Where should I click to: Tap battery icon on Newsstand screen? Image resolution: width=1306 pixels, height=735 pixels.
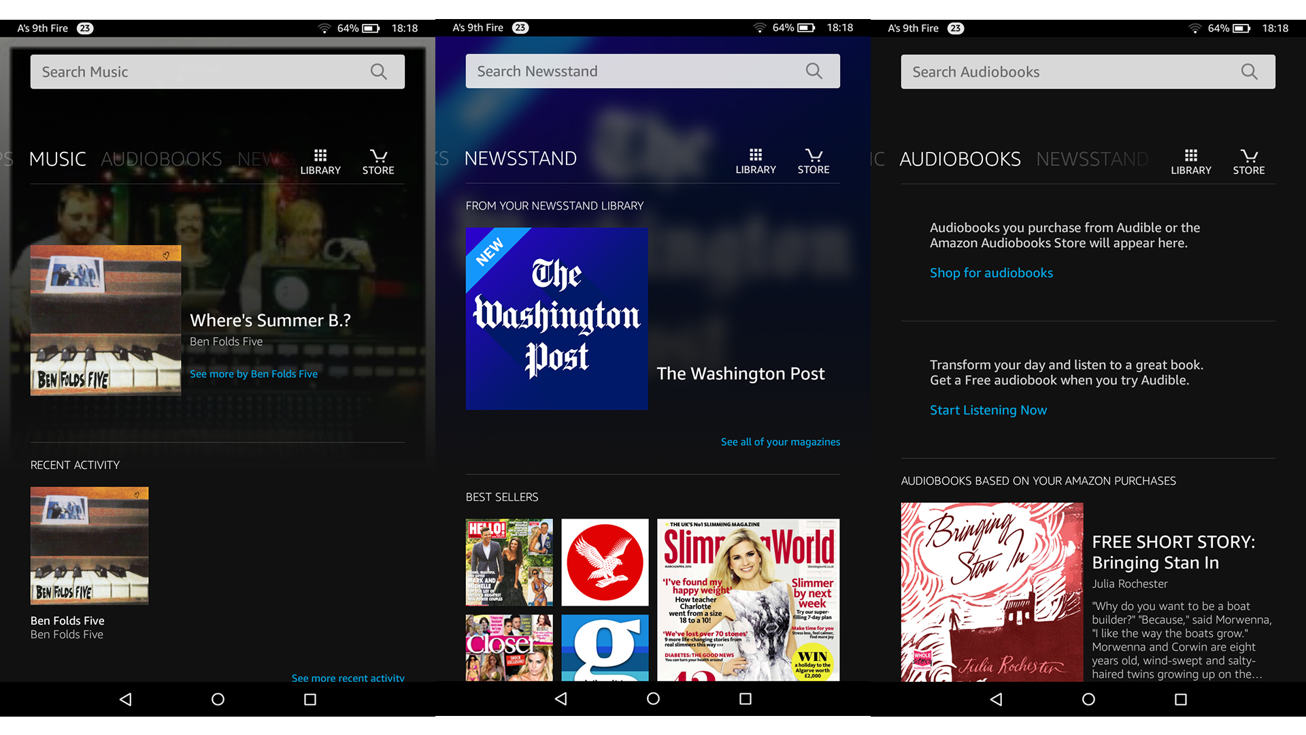pos(806,27)
